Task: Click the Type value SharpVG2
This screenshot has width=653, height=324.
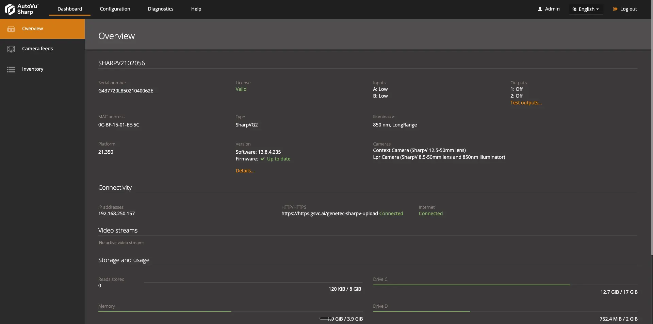Action: pyautogui.click(x=247, y=125)
